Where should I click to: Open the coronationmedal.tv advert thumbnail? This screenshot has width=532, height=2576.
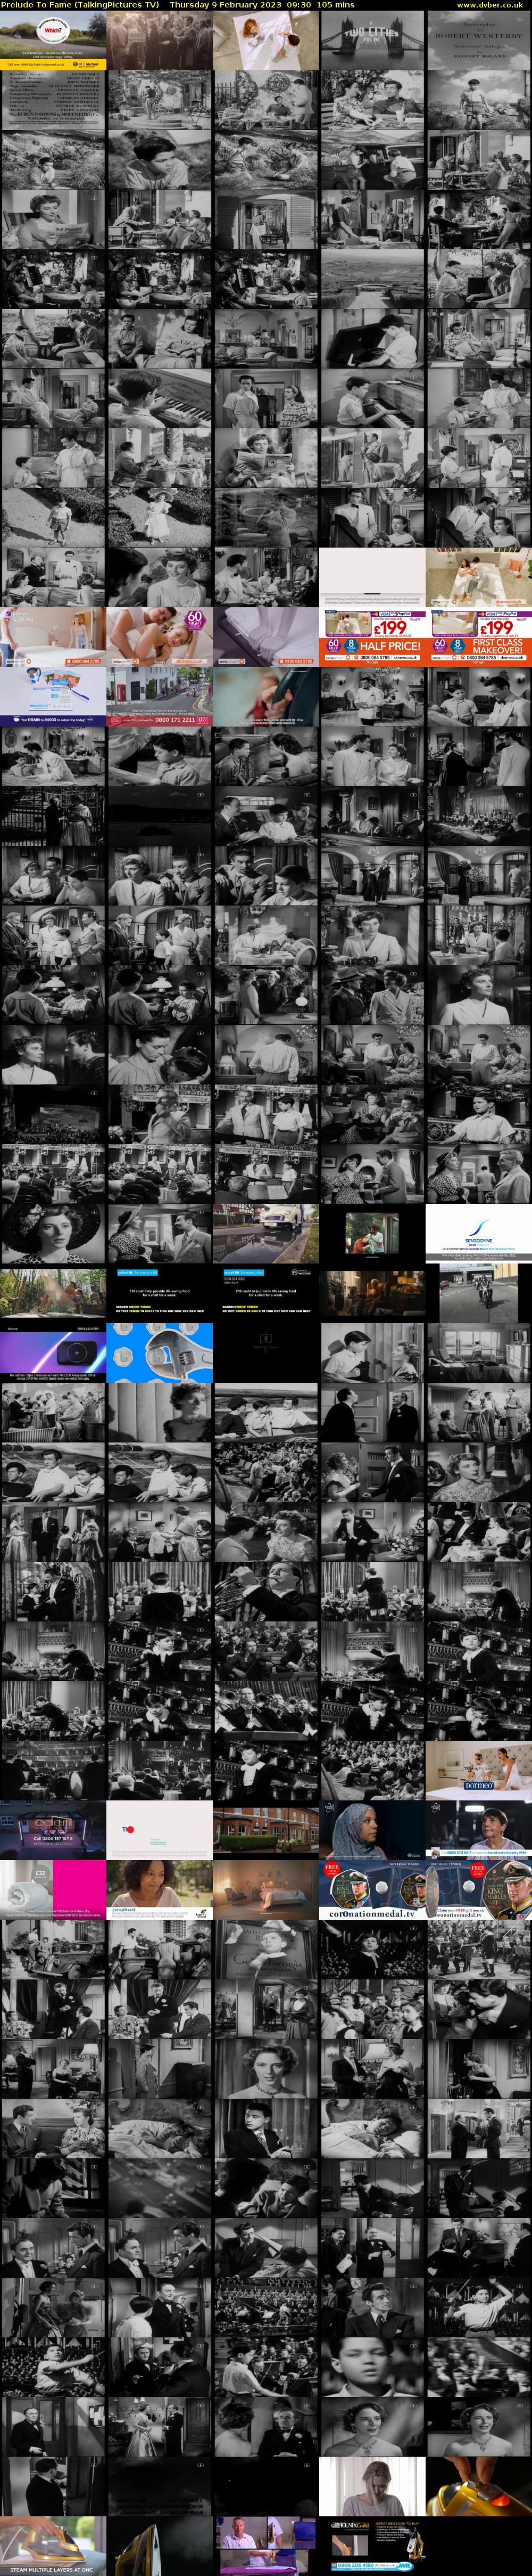point(372,1890)
